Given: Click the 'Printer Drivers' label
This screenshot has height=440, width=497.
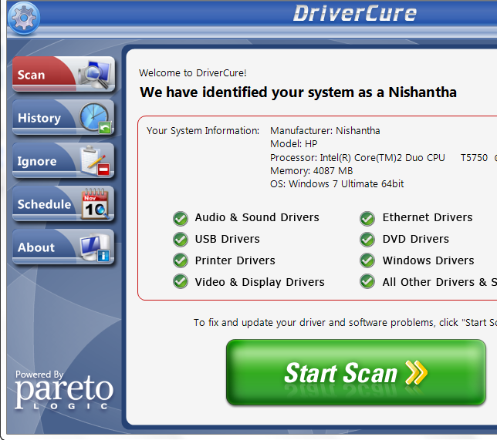Looking at the screenshot, I should [x=235, y=260].
